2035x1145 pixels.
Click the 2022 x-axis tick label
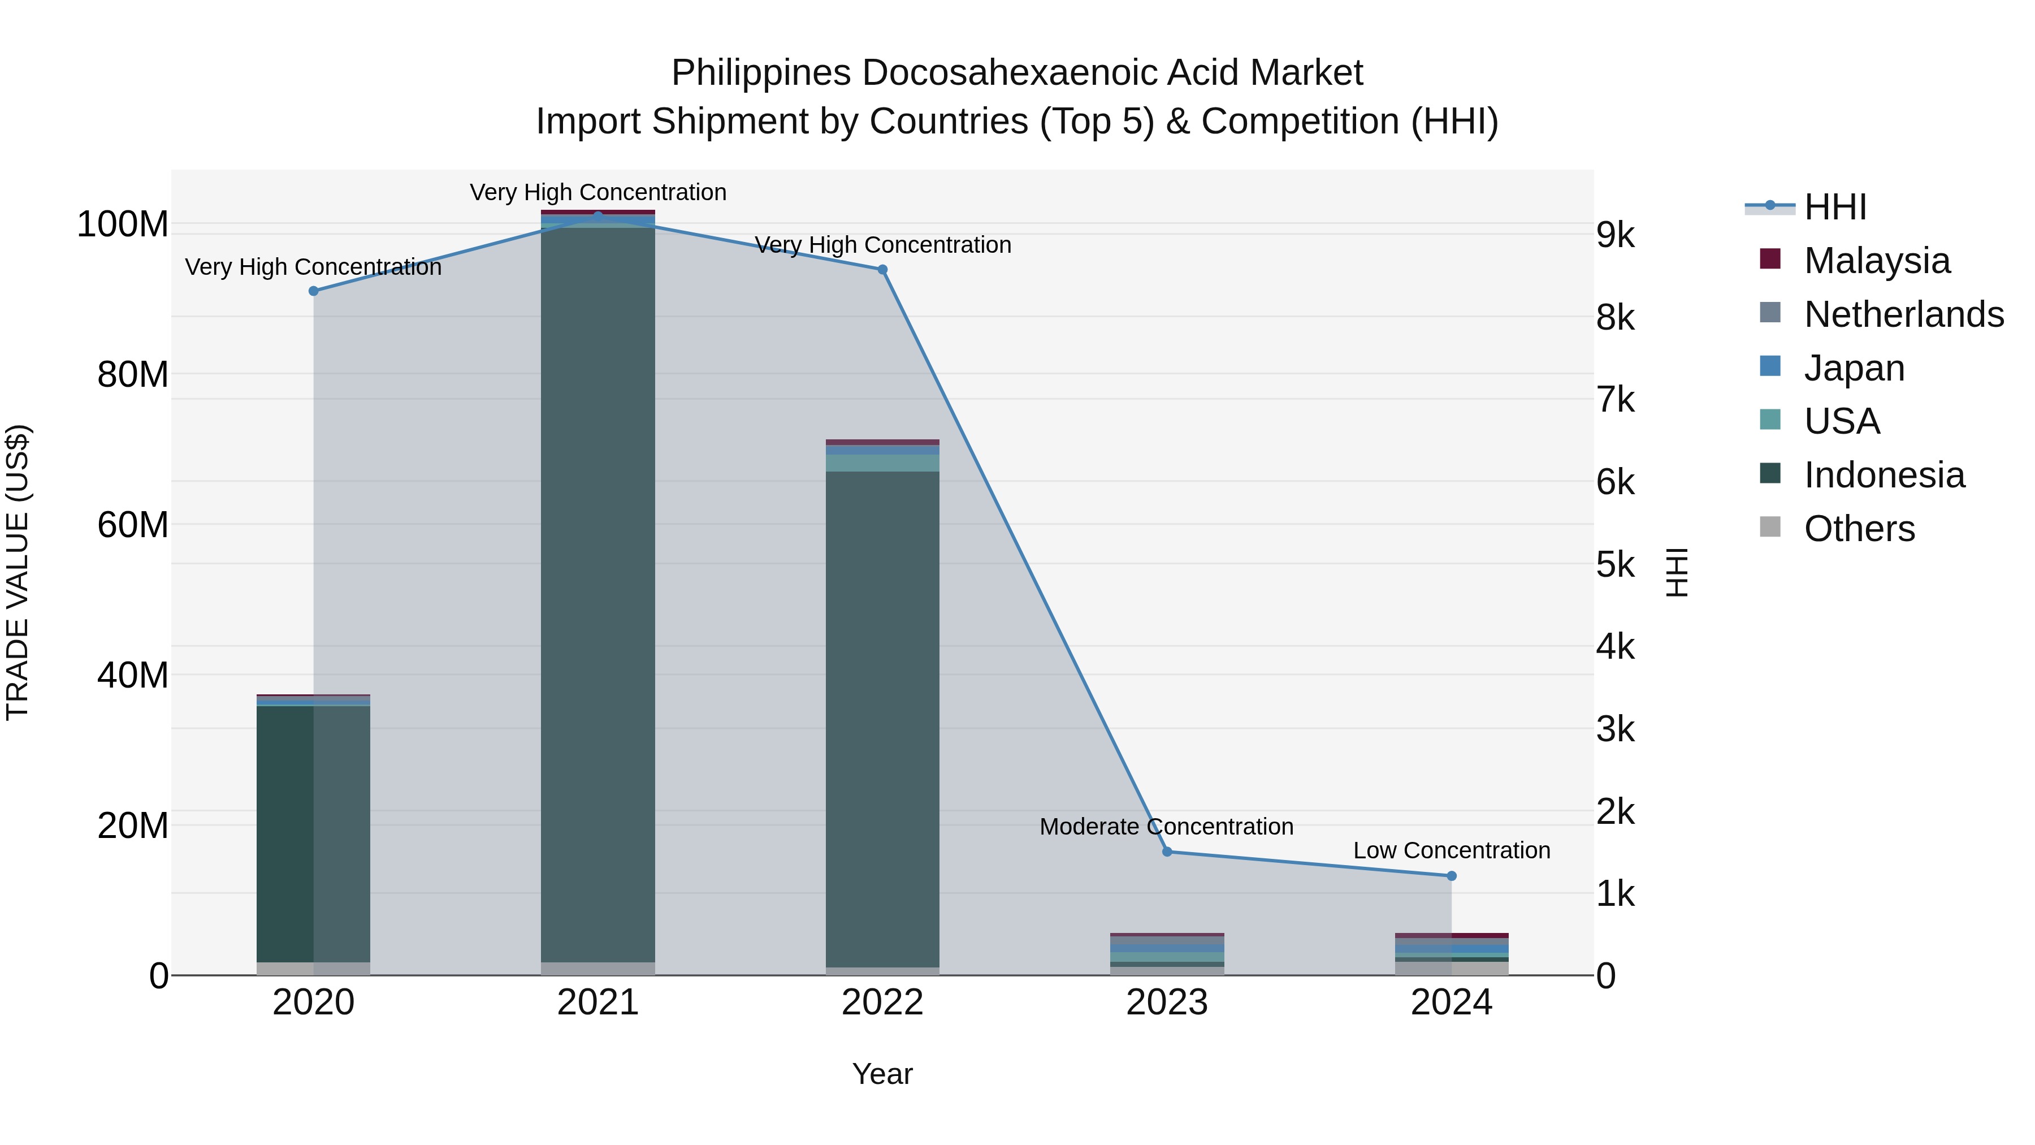click(x=882, y=1003)
